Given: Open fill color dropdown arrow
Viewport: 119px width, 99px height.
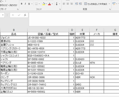Looking at the screenshot, I should tap(47, 4).
